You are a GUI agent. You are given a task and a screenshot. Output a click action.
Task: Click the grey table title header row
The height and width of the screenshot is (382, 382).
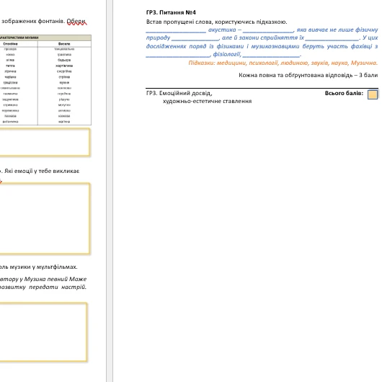pos(45,37)
